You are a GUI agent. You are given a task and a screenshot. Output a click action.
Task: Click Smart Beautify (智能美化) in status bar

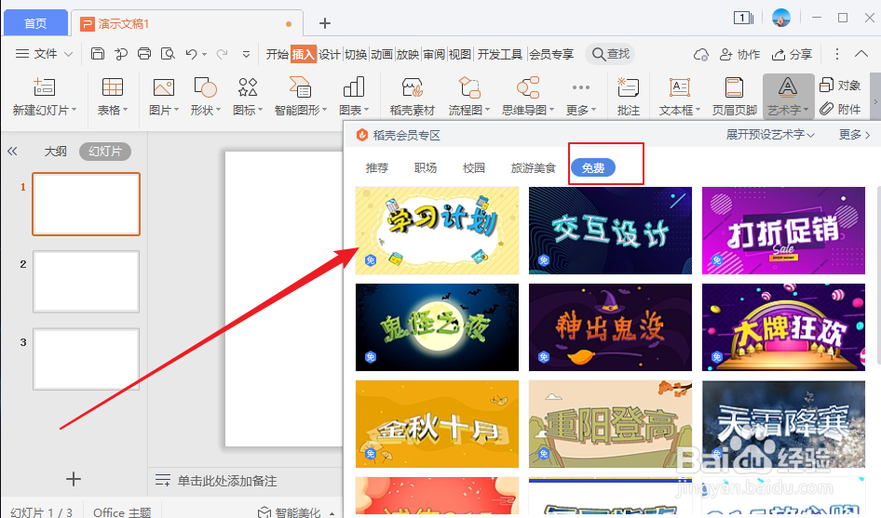(x=290, y=511)
